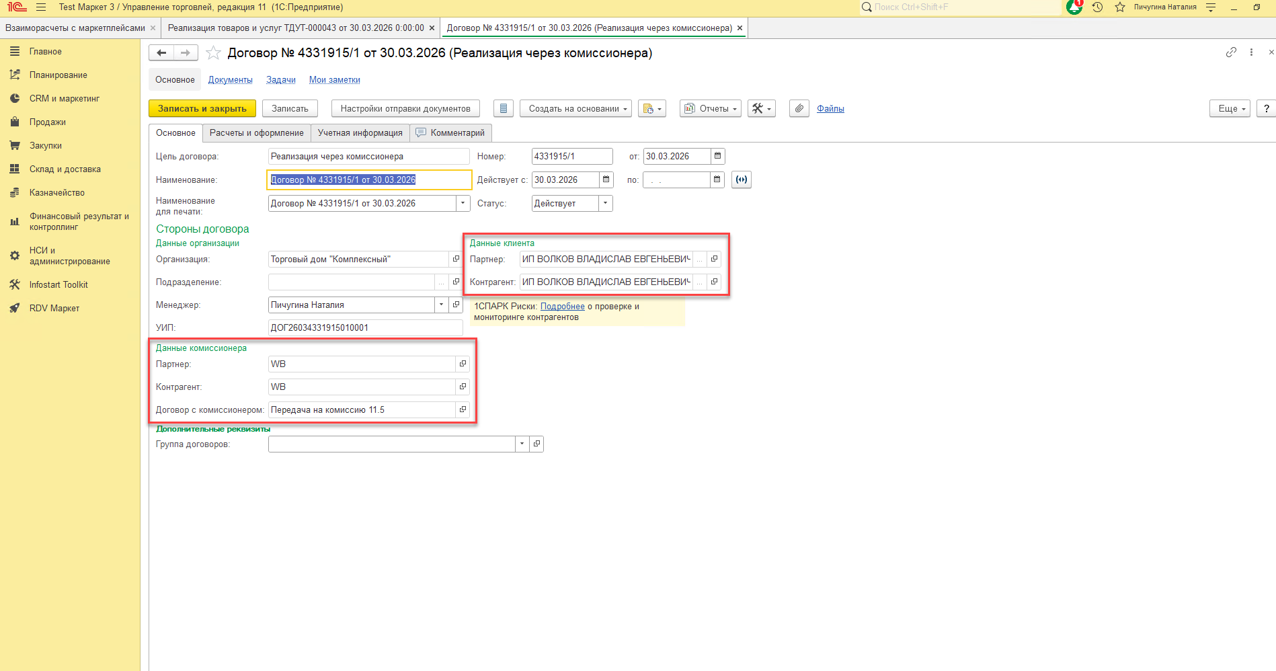
Task: Open the RDV Маркет sidebar section
Action: 54,309
